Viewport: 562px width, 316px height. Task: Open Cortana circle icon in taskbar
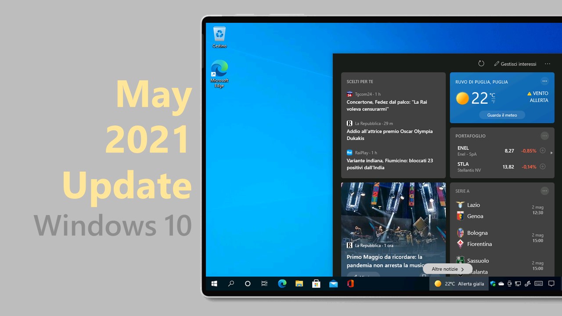[x=248, y=284]
